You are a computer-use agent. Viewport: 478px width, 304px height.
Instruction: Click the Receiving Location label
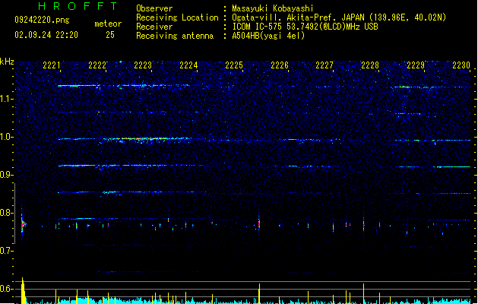[x=177, y=17]
